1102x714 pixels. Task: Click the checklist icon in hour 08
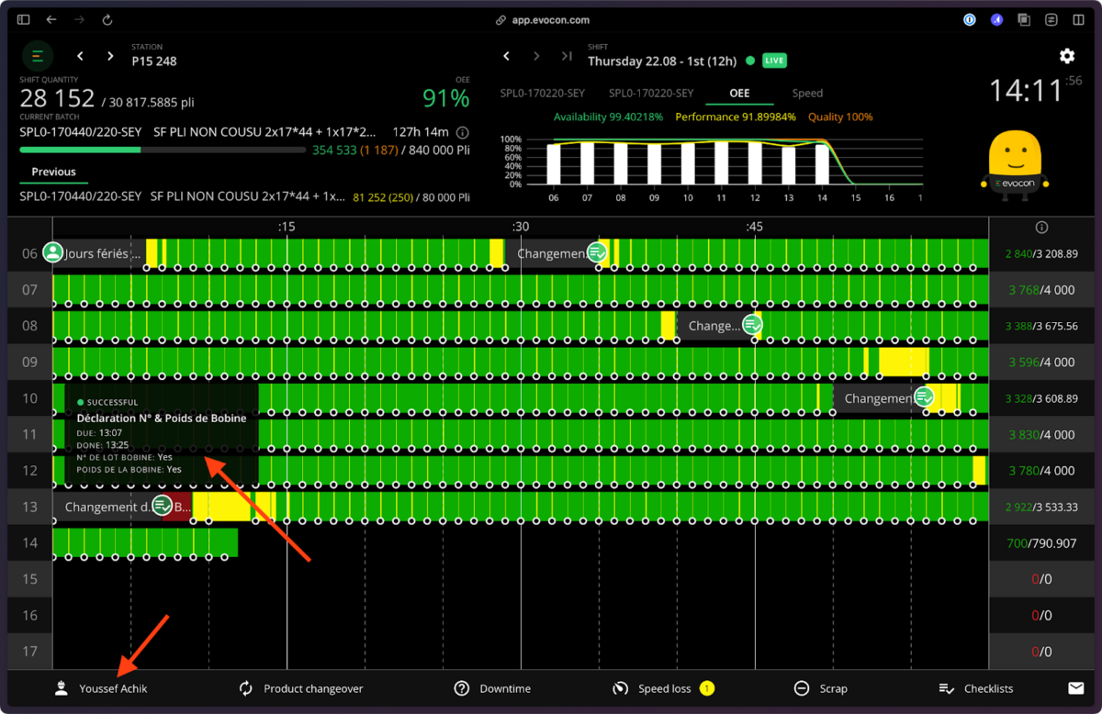pos(753,325)
